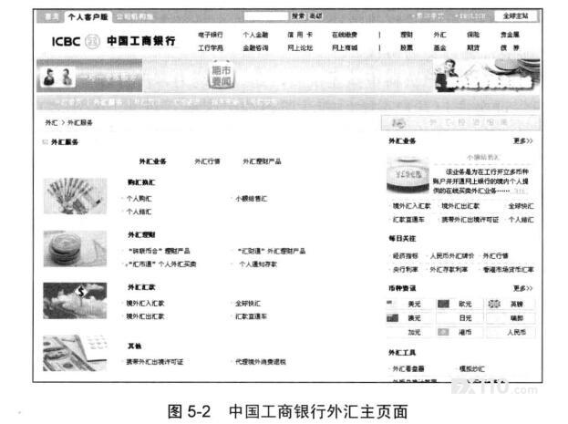Image resolution: width=568 pixels, height=424 pixels.
Task: Click the banknotes image beside 购汇换汇
Action: tap(75, 196)
